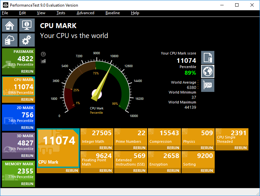Select the Compression 15543 result tile
This screenshot has width=260, height=196.
pos(164,137)
